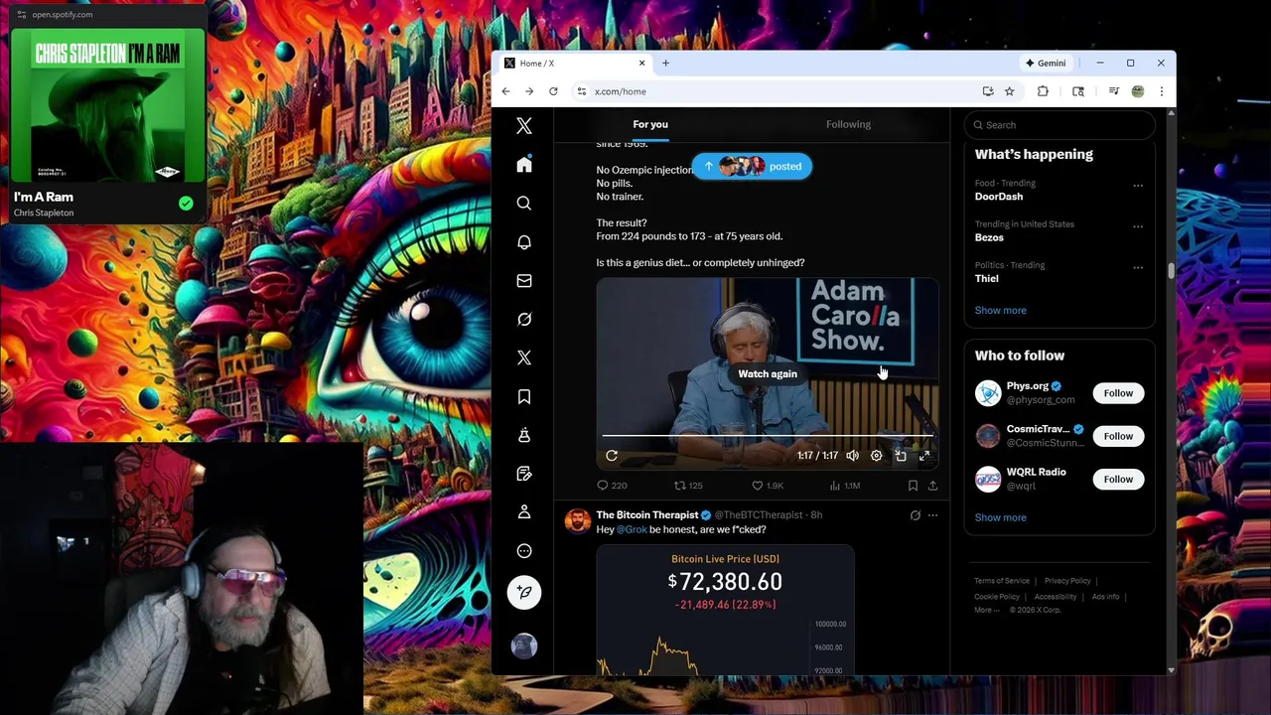Image resolution: width=1271 pixels, height=715 pixels.
Task: Share the Carolla post
Action: point(932,486)
